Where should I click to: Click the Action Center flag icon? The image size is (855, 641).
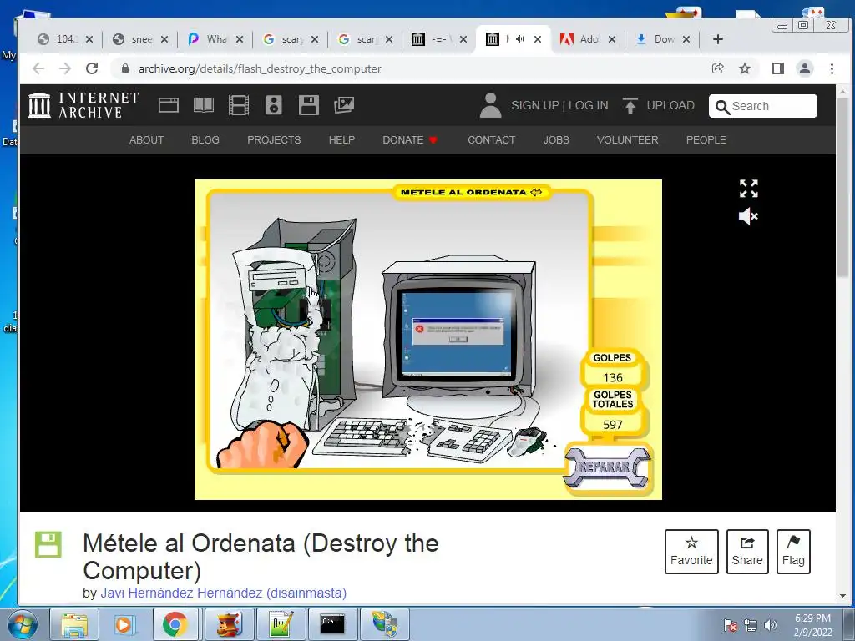pyautogui.click(x=730, y=625)
